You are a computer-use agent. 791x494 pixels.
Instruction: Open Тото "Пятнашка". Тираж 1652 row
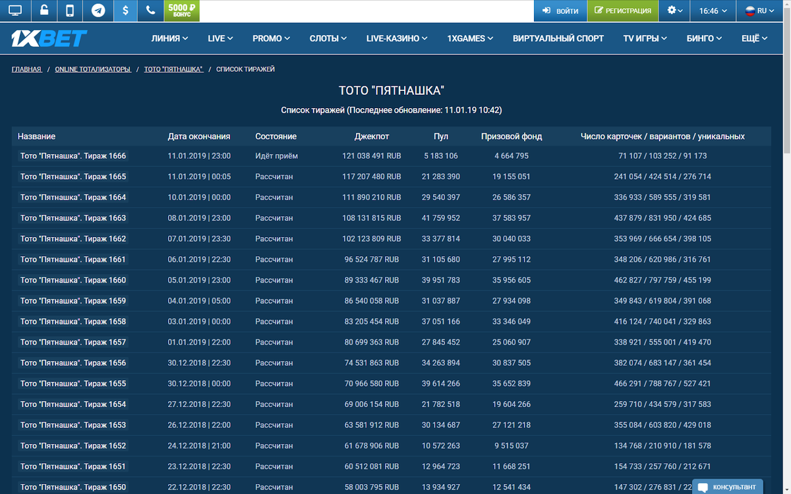click(391, 445)
